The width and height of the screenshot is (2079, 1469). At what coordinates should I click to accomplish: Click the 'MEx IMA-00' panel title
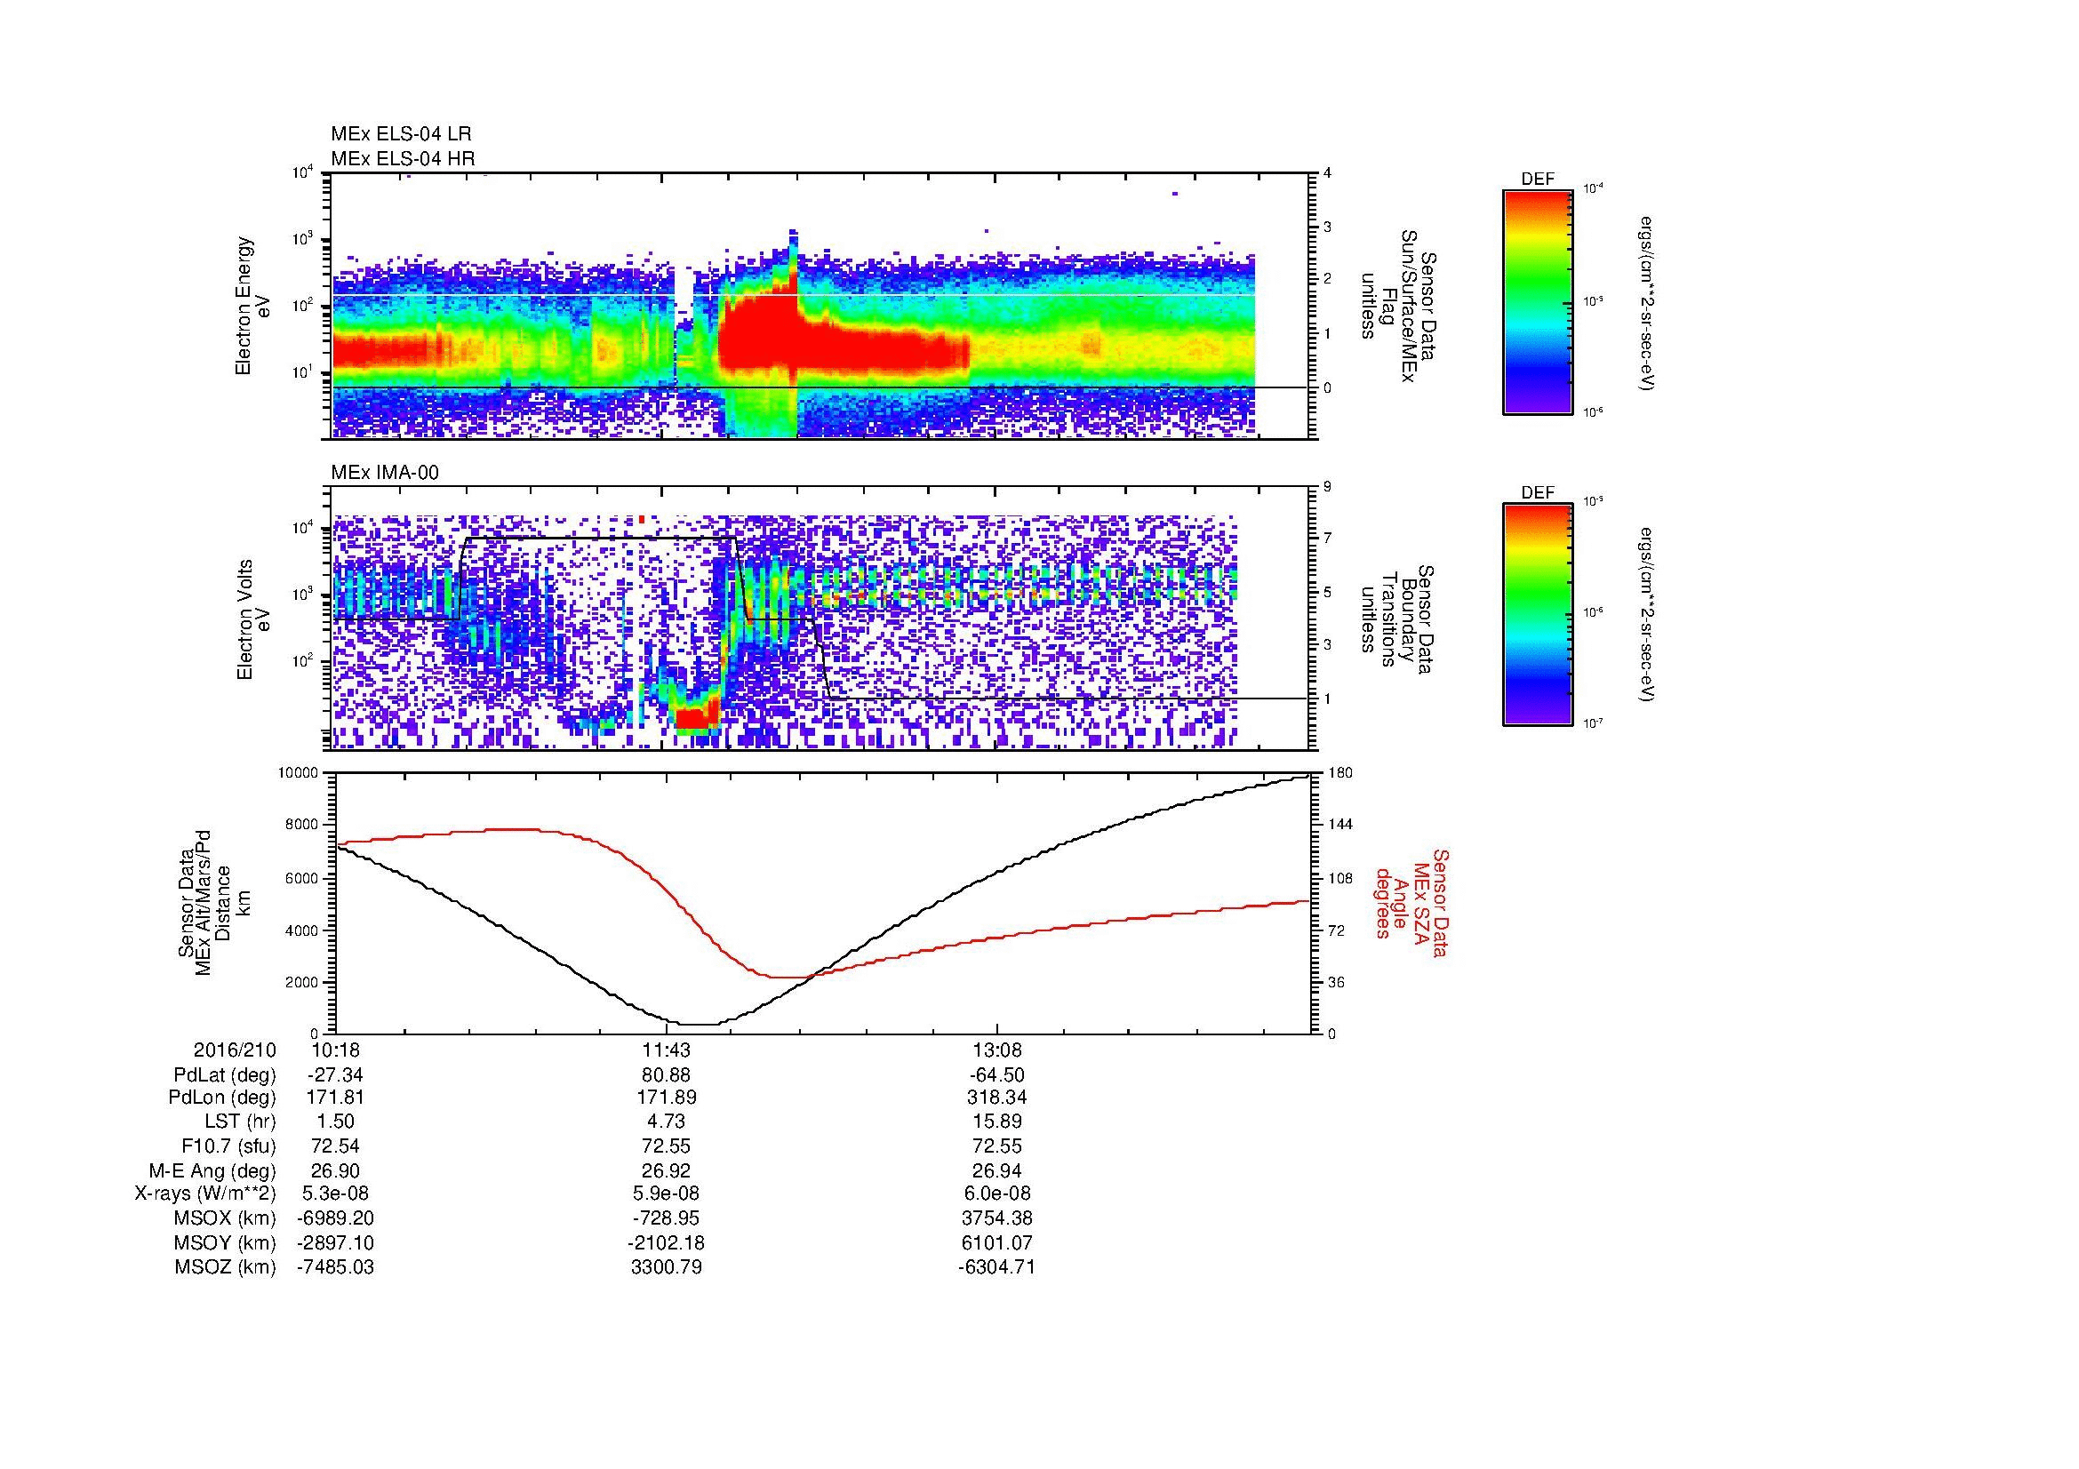point(385,473)
